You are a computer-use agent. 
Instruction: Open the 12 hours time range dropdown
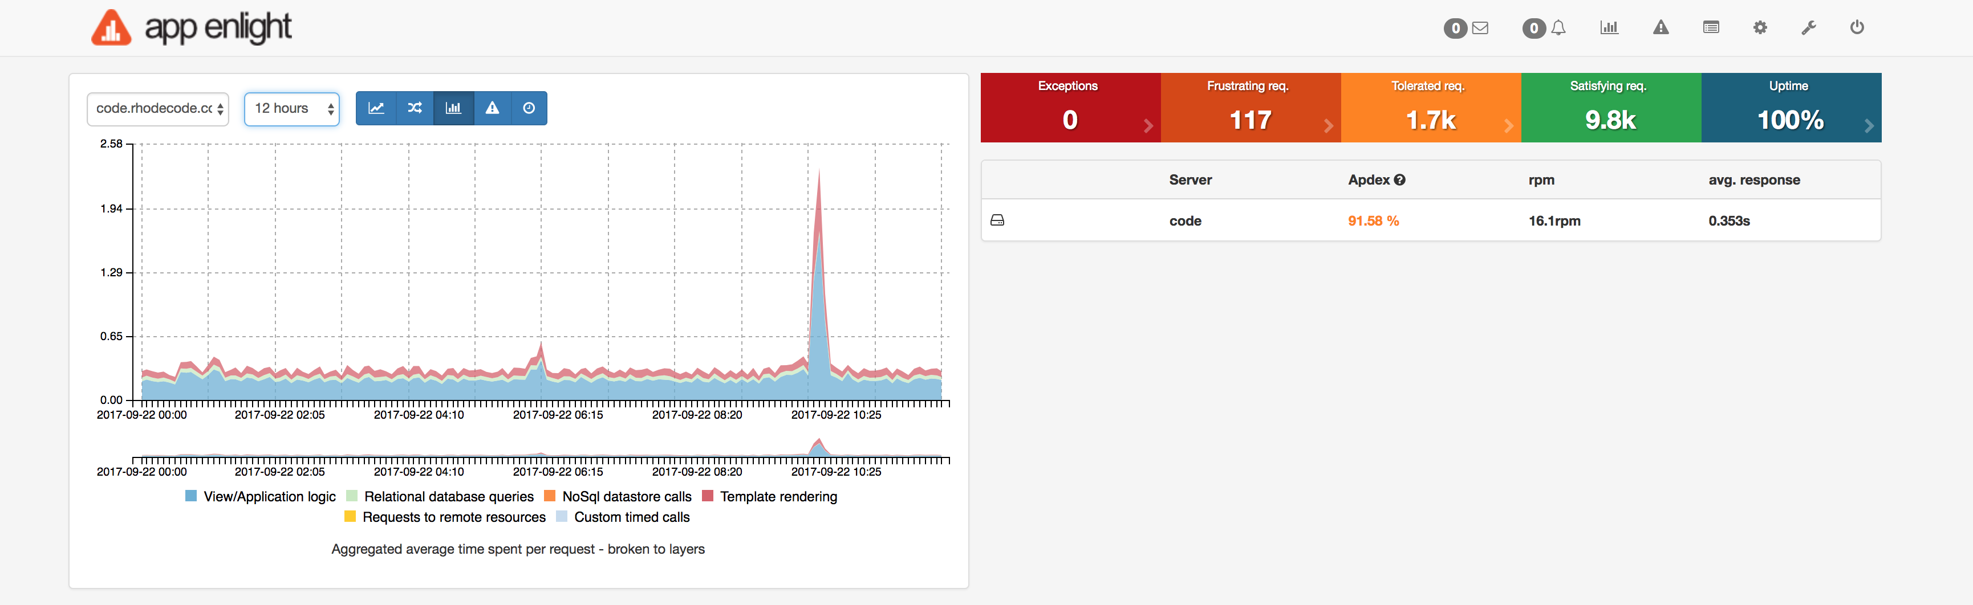click(292, 109)
